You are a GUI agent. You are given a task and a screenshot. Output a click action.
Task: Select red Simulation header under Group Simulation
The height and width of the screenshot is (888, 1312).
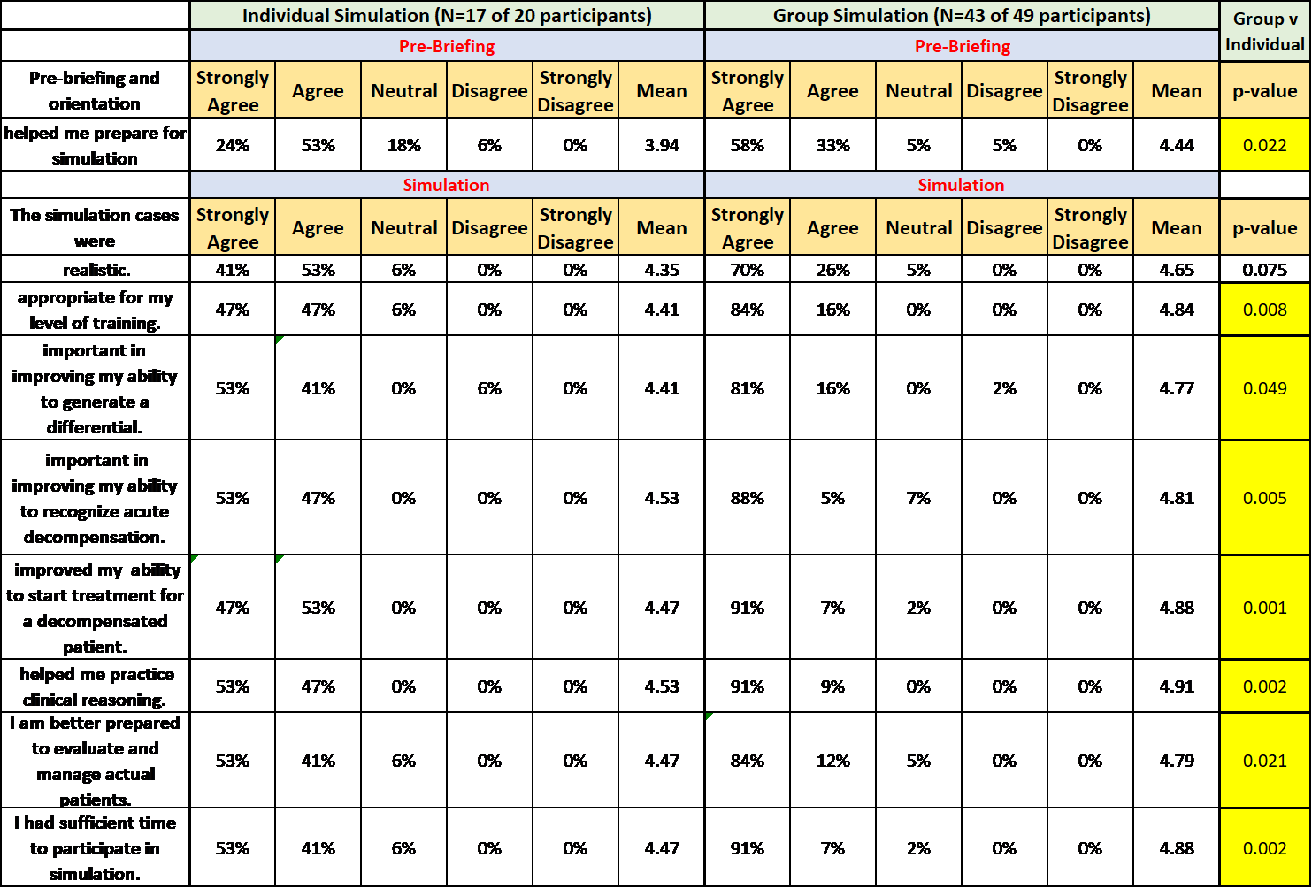click(x=962, y=185)
